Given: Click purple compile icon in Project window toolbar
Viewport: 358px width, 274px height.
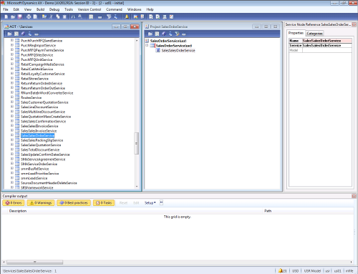Looking at the screenshot, I should (x=164, y=34).
